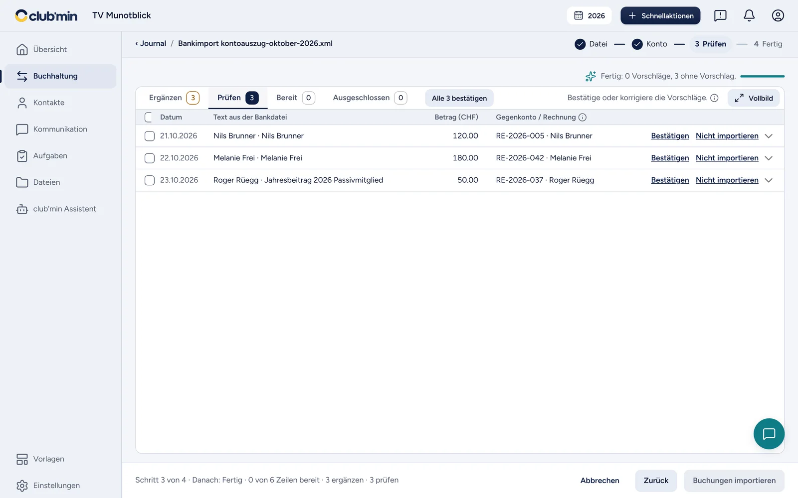Click info icon beside 'Bestätige oder korrigiere'
Viewport: 798px width, 498px height.
[x=714, y=98]
